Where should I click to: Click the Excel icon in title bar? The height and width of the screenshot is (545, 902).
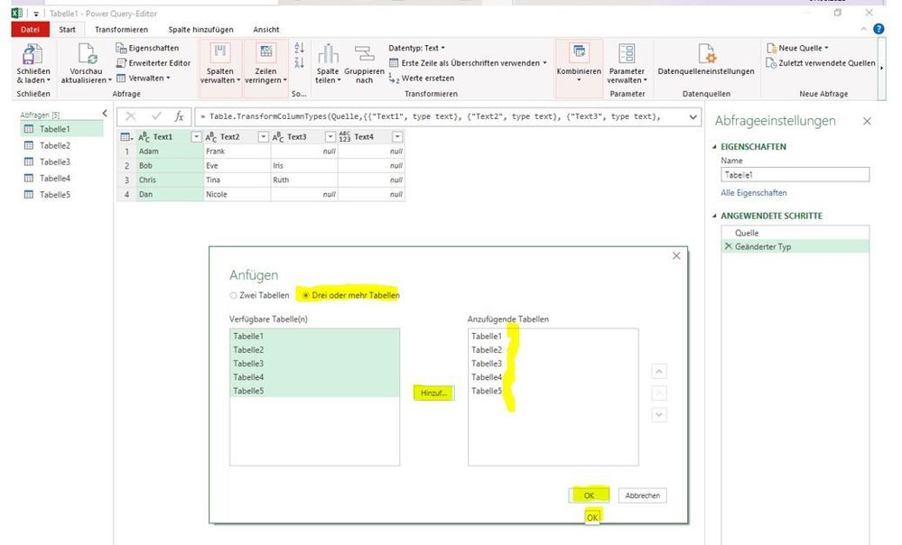17,14
